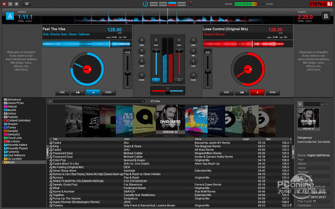Click inside the track search field
The image size is (335, 209).
coord(98,102)
